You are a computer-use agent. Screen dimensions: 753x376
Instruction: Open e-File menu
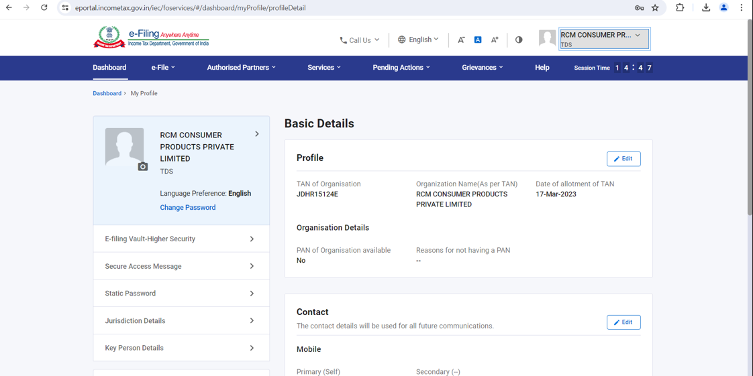[163, 68]
